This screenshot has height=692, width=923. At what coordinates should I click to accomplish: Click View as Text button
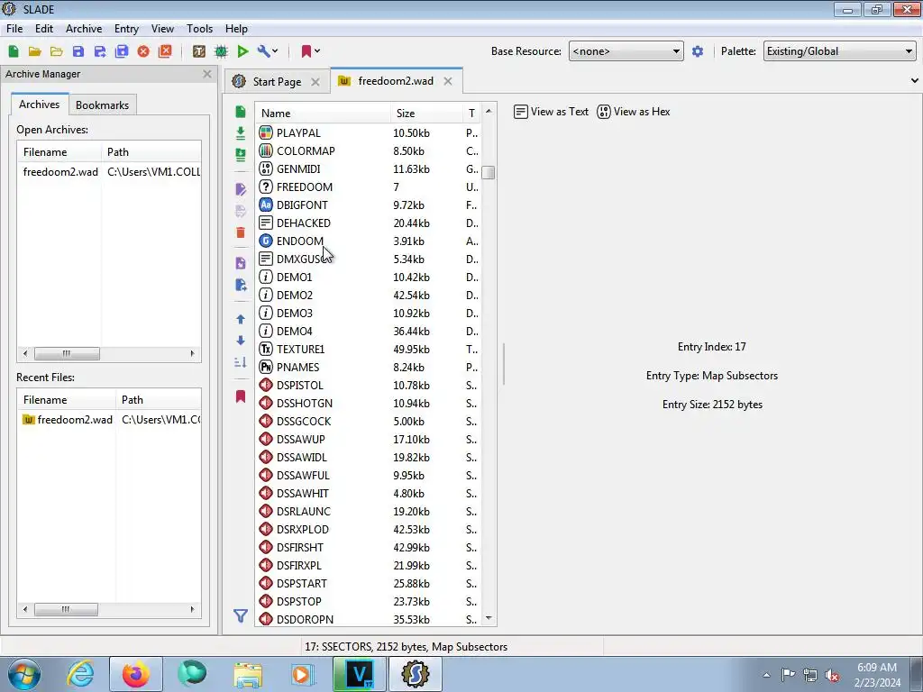coord(551,112)
